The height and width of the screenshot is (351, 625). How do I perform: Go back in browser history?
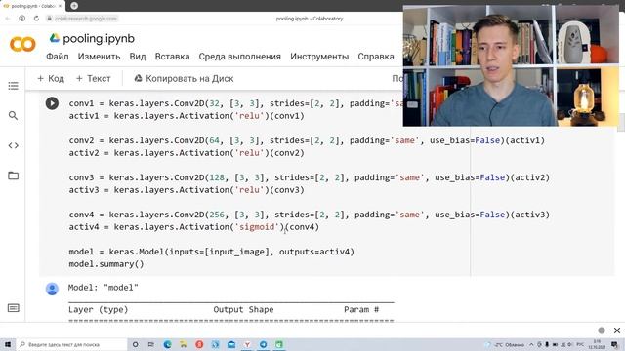[x=7, y=19]
